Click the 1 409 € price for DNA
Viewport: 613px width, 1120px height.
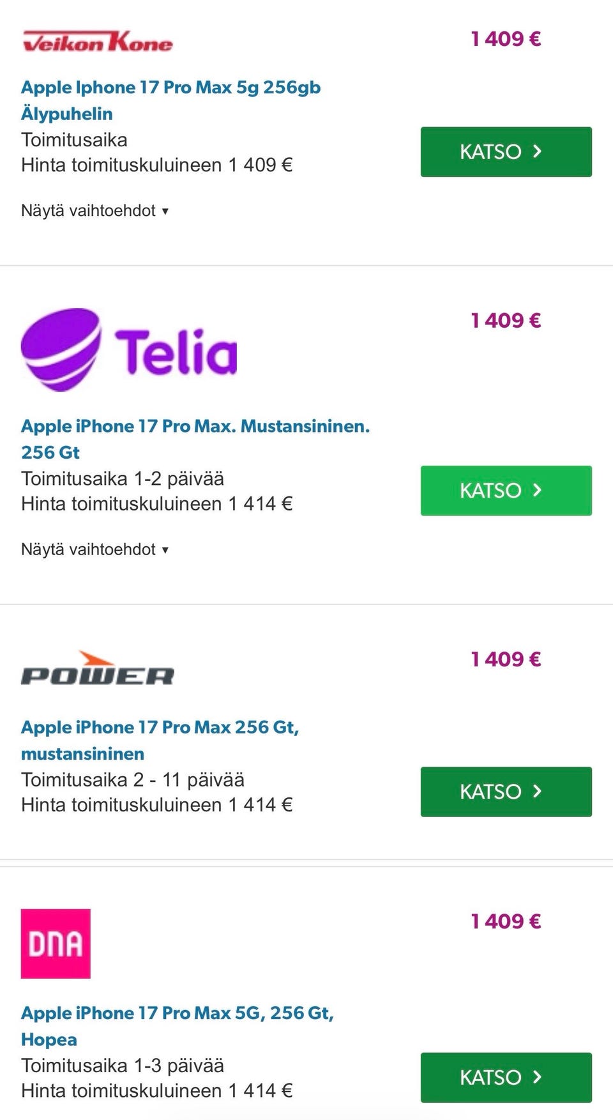pyautogui.click(x=506, y=921)
